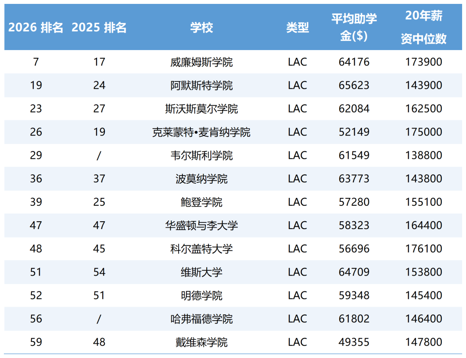Viewport: 466px width, 358px height.
Task: Select the salary median 155100
Action: click(x=424, y=202)
